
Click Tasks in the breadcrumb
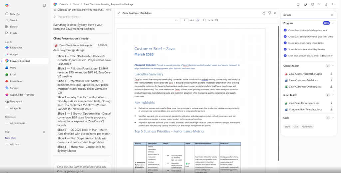[x=76, y=4]
